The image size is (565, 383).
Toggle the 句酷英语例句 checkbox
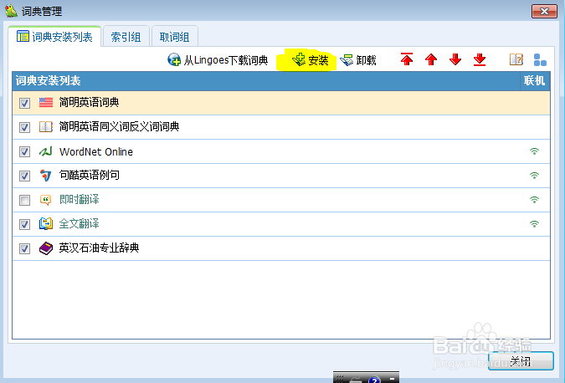[24, 176]
